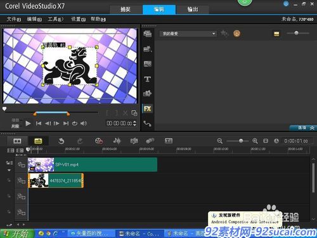The width and height of the screenshot is (317, 238).
Task: Open the Title (T) library
Action: (x=148, y=79)
